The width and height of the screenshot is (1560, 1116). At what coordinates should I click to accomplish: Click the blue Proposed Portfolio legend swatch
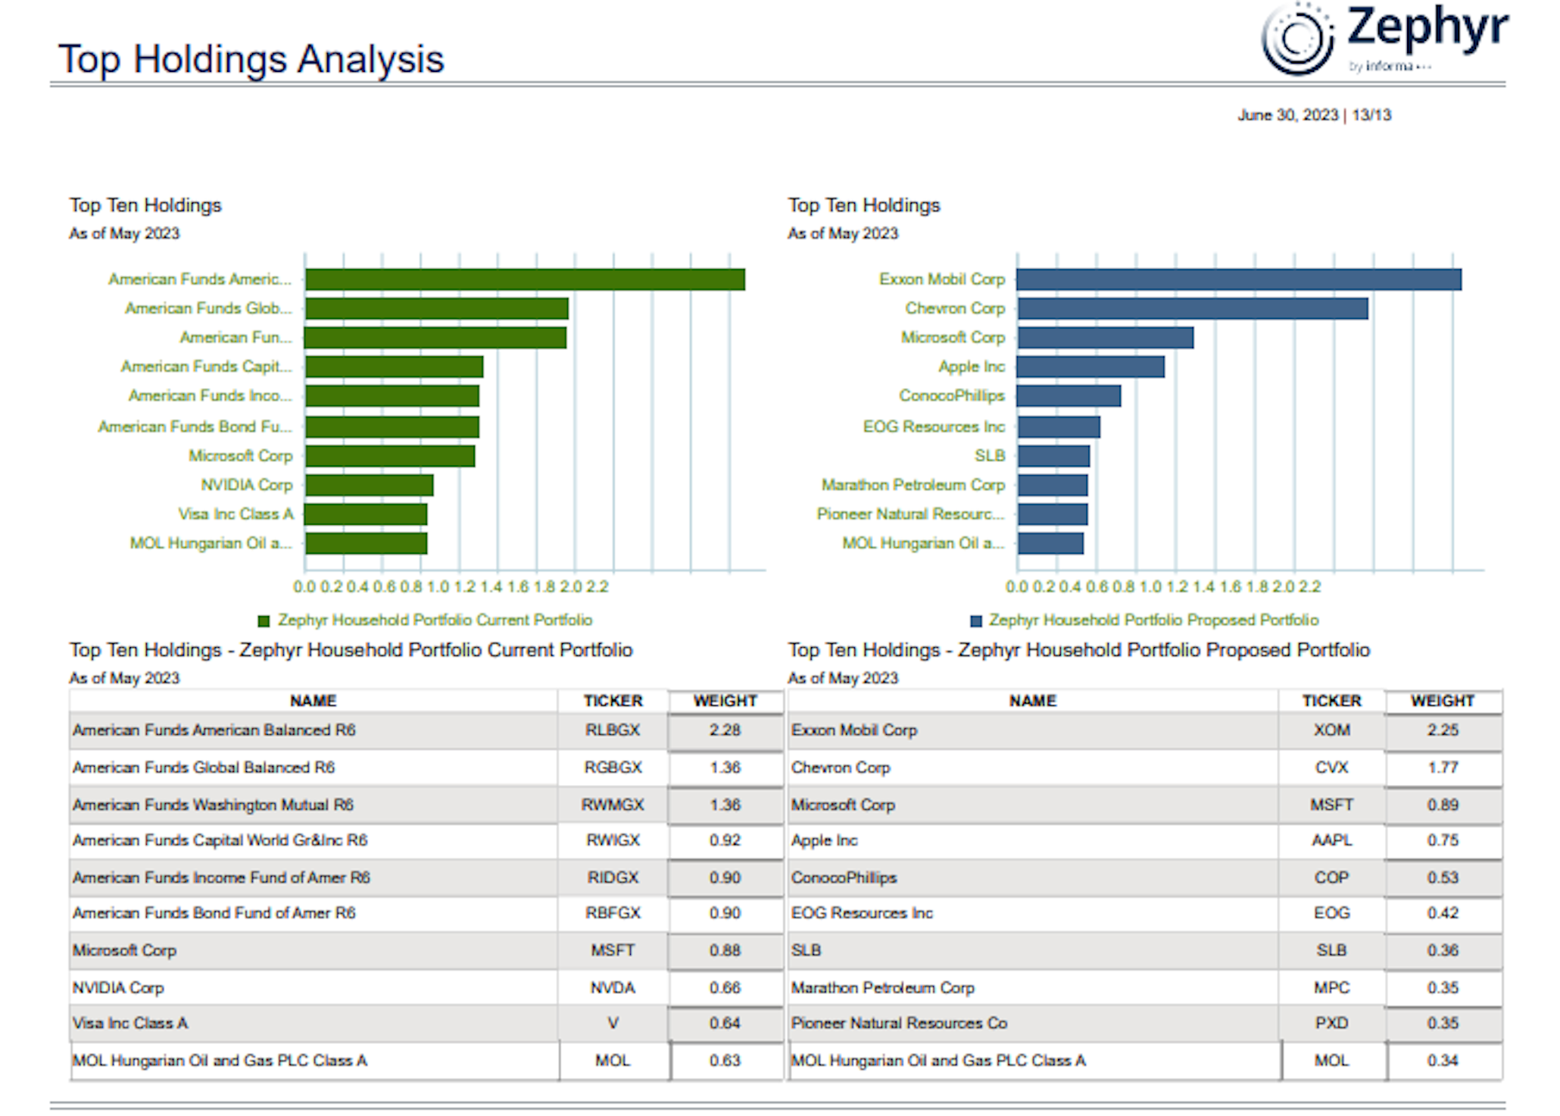tap(976, 621)
